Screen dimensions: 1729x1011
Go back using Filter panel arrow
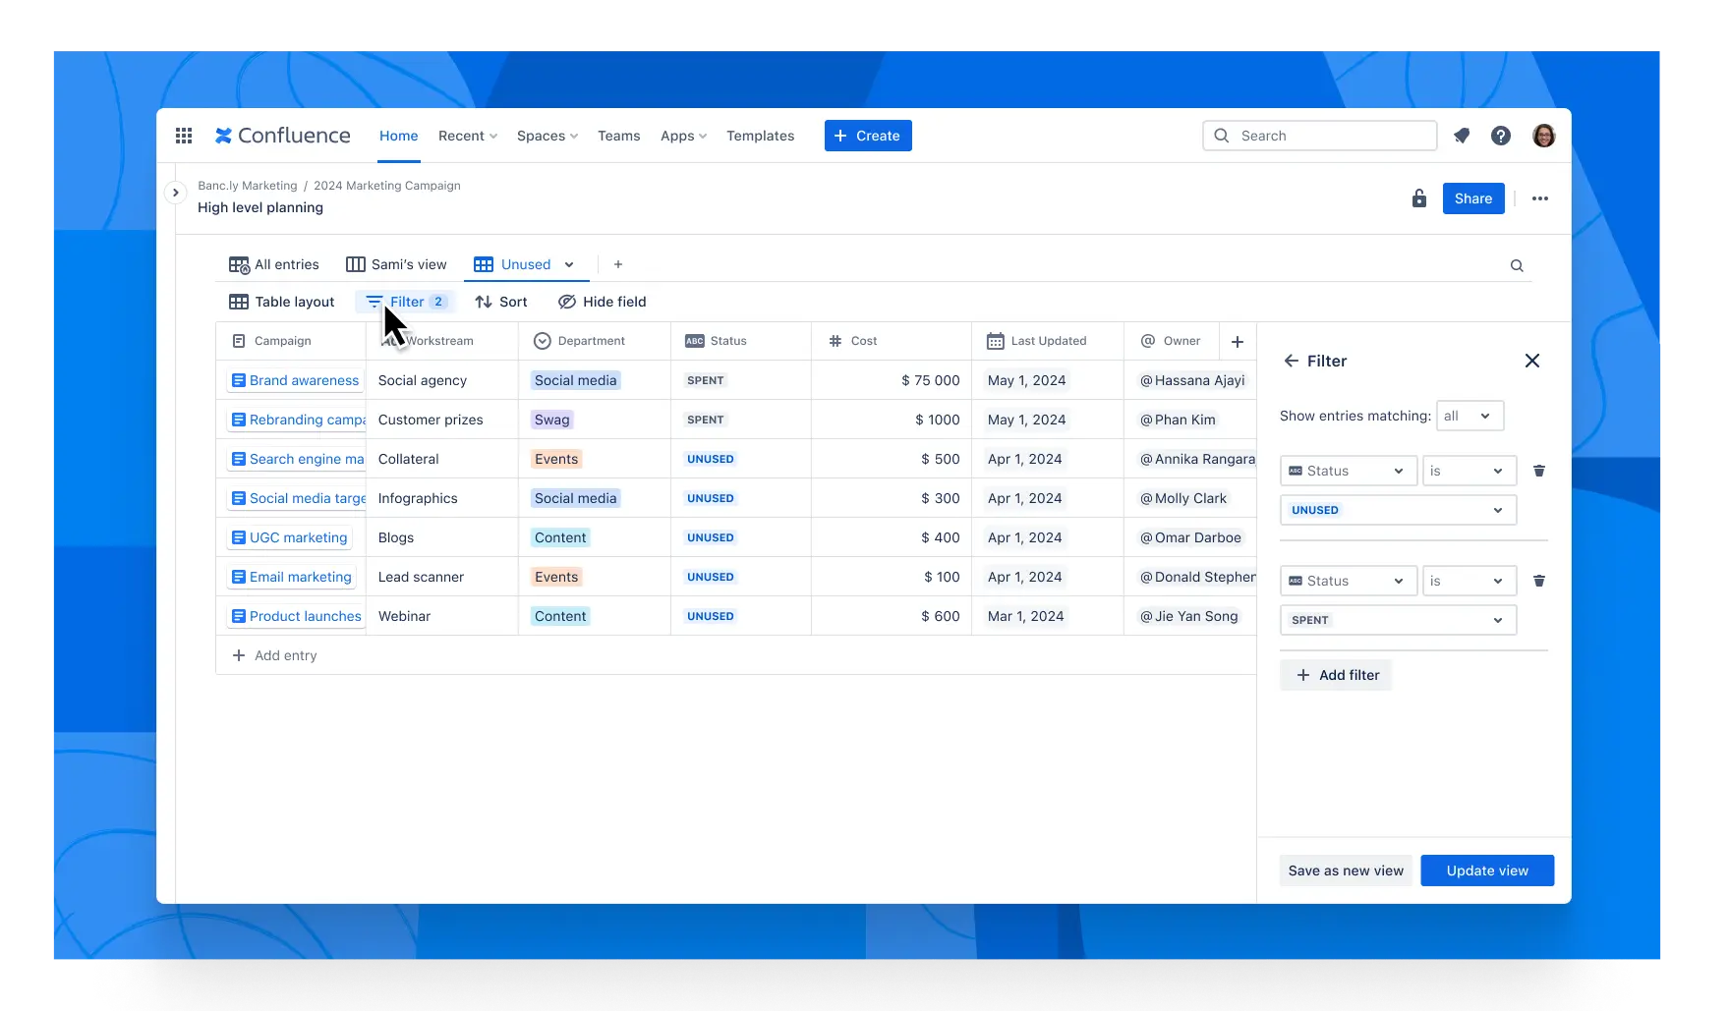[x=1291, y=361]
